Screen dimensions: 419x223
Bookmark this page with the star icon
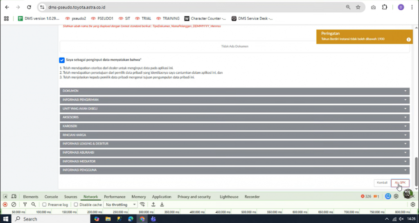click(358, 7)
